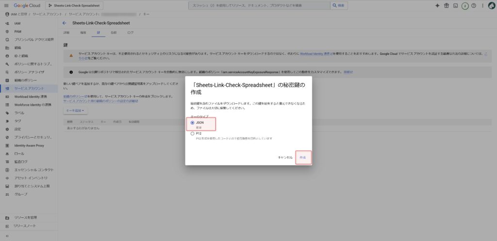Open the hamburger navigation menu
Image resolution: width=497 pixels, height=241 pixels.
click(6, 5)
